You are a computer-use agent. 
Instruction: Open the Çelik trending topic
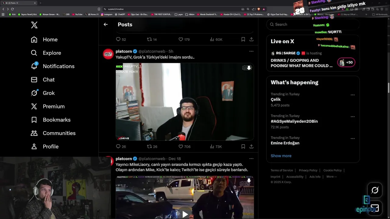[276, 99]
